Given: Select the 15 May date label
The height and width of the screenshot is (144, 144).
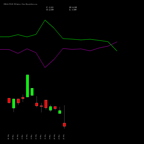Looking at the screenshot, I should 41,137.
